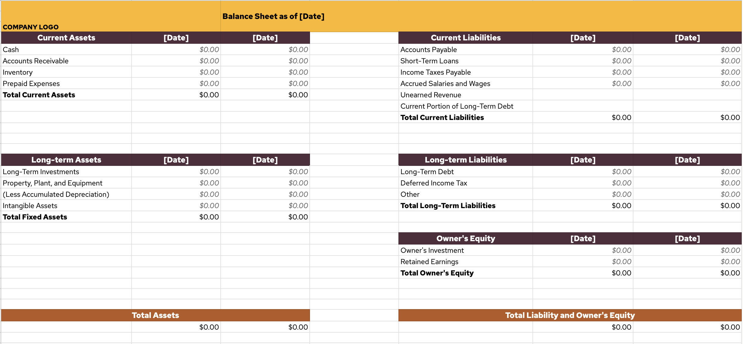This screenshot has height=344, width=743.
Task: Select the COMPANY LOGO cell
Action: pos(31,27)
